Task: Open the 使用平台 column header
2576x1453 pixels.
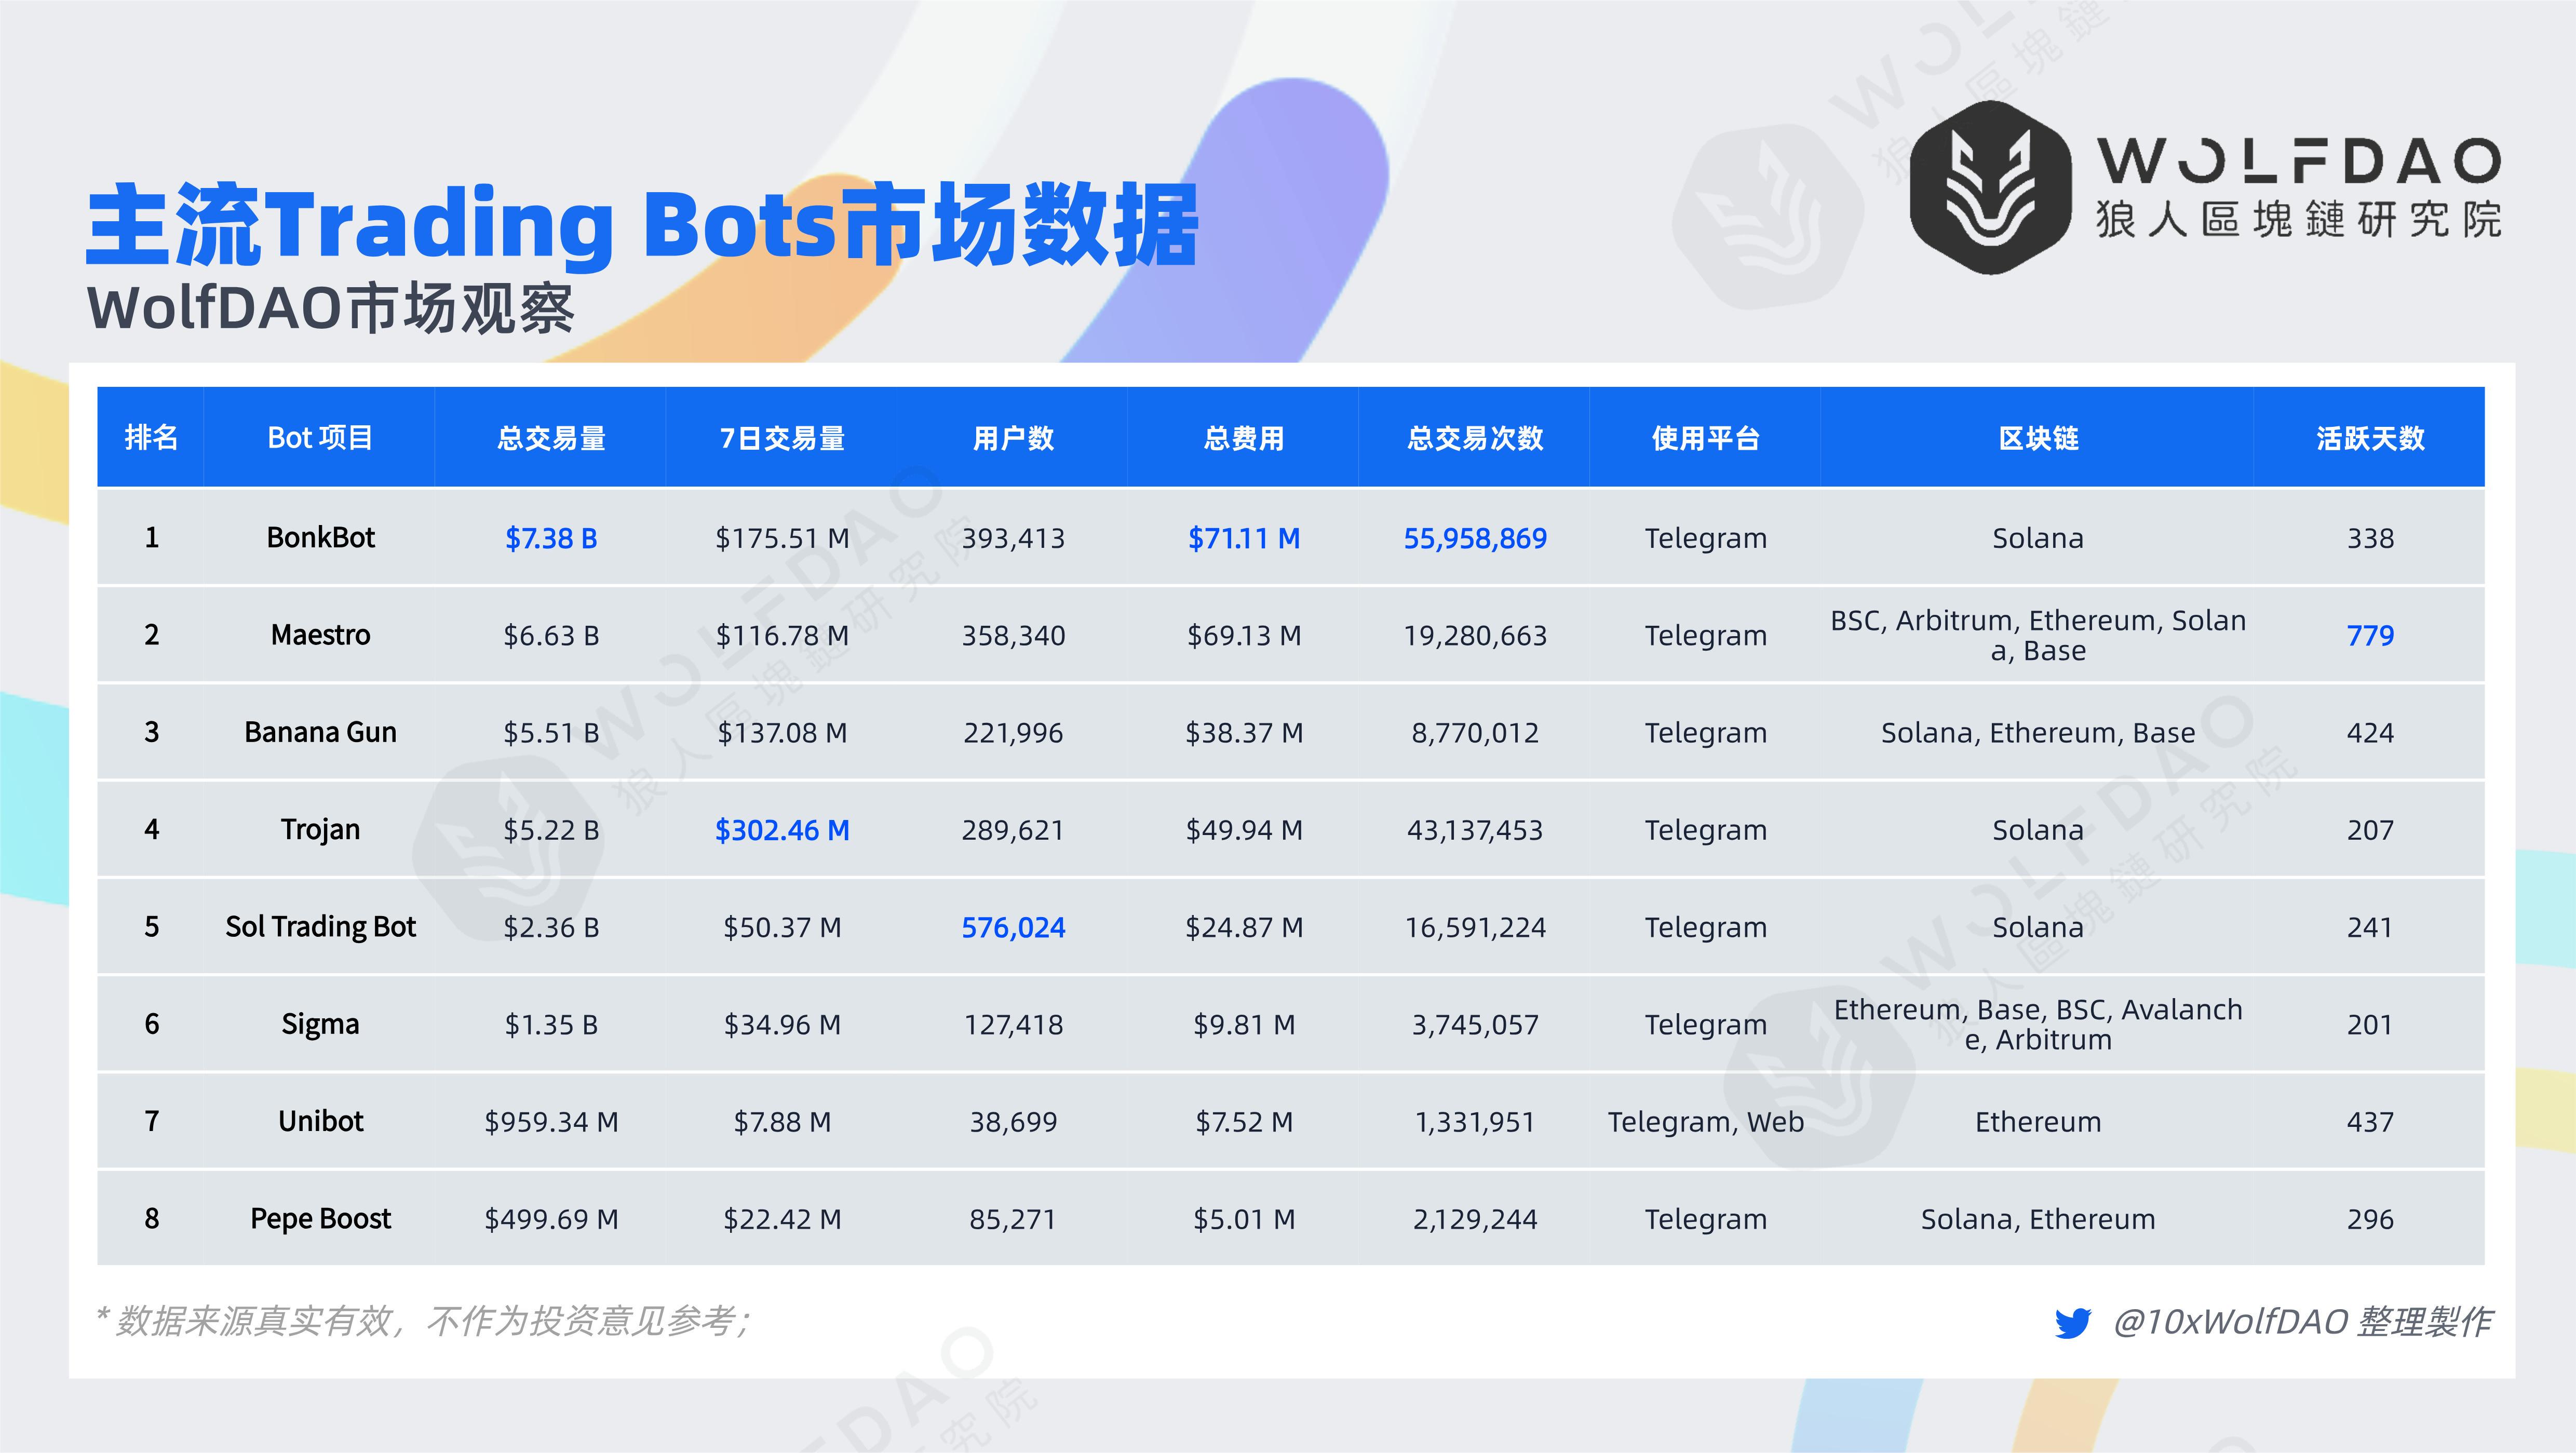Action: tap(1705, 437)
